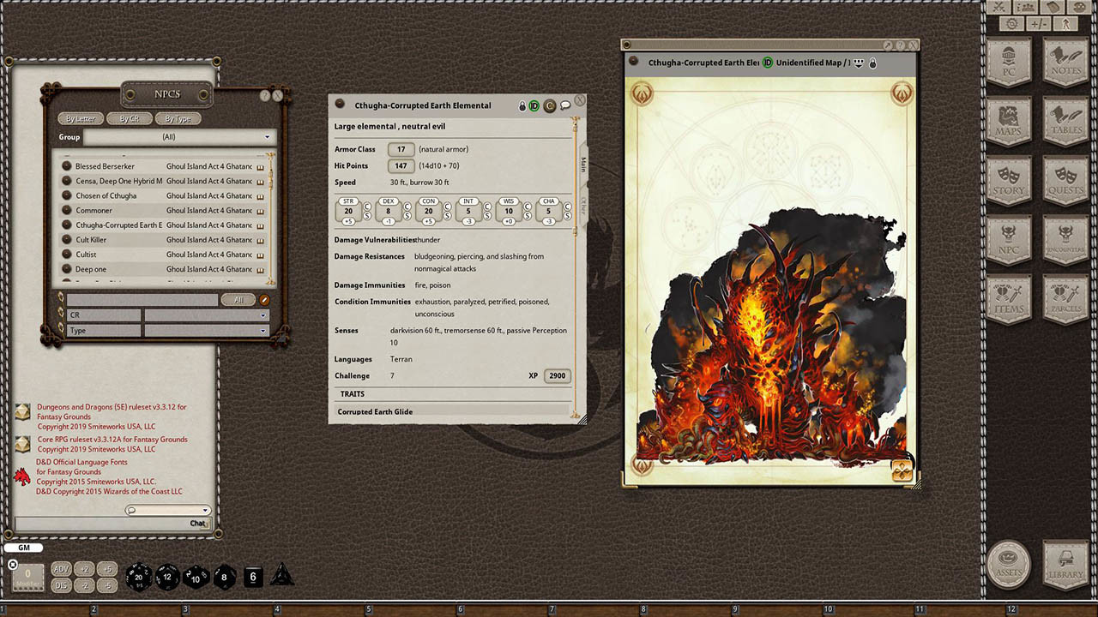
Task: Click the All filter button in NPCs window
Action: [x=238, y=299]
